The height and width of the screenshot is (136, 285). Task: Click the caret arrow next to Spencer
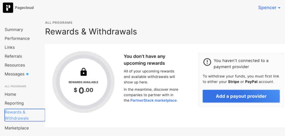[279, 8]
